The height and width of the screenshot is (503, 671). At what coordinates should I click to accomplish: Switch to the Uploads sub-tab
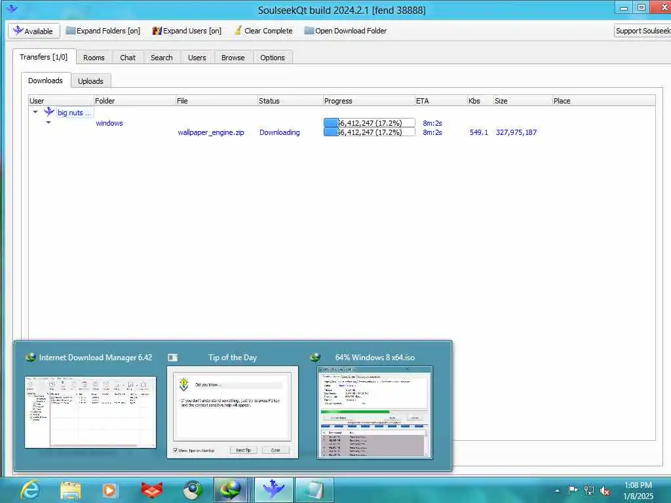click(90, 81)
